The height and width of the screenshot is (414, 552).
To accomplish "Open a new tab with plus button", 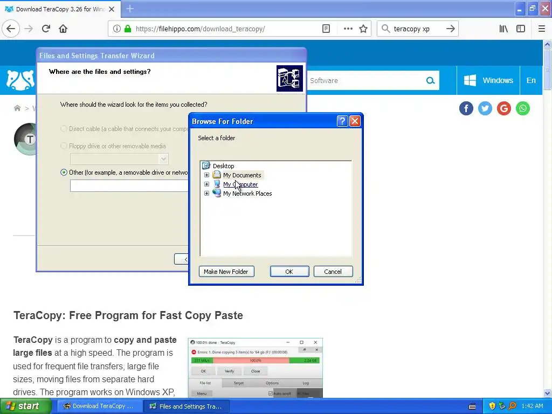I will pyautogui.click(x=129, y=9).
